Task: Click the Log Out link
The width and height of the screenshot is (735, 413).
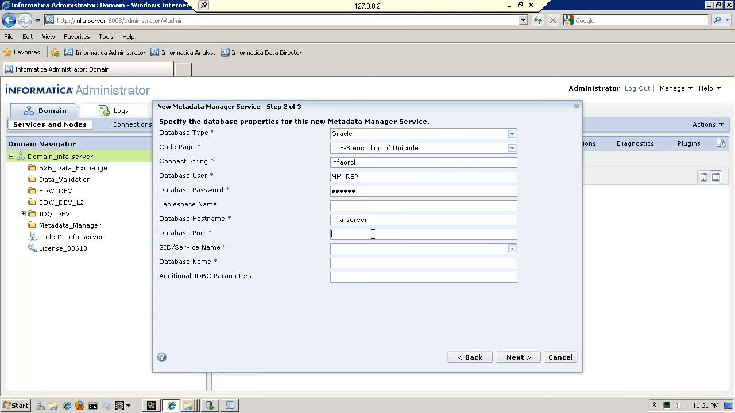Action: (637, 88)
